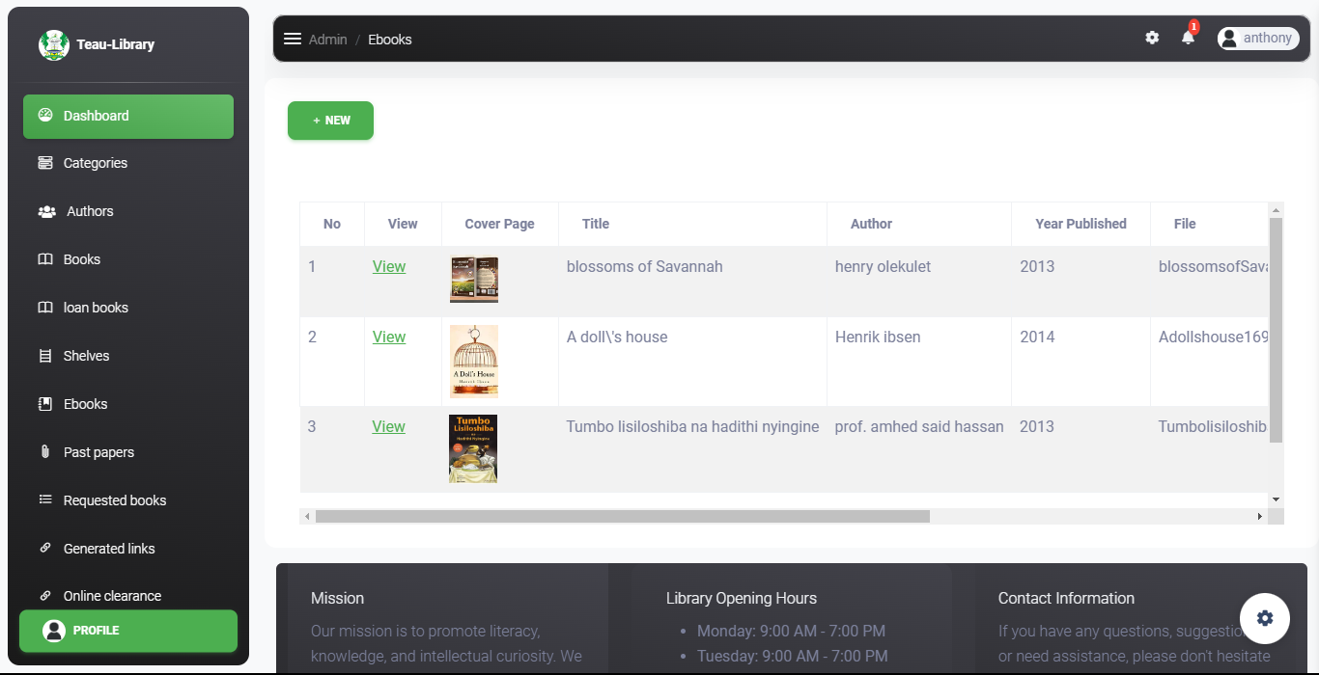Click the hamburger menu icon

pyautogui.click(x=292, y=39)
